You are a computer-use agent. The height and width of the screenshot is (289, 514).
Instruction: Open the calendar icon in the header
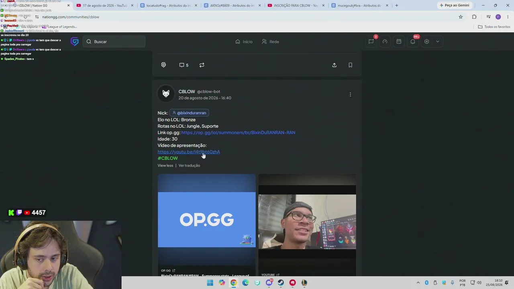tap(399, 41)
